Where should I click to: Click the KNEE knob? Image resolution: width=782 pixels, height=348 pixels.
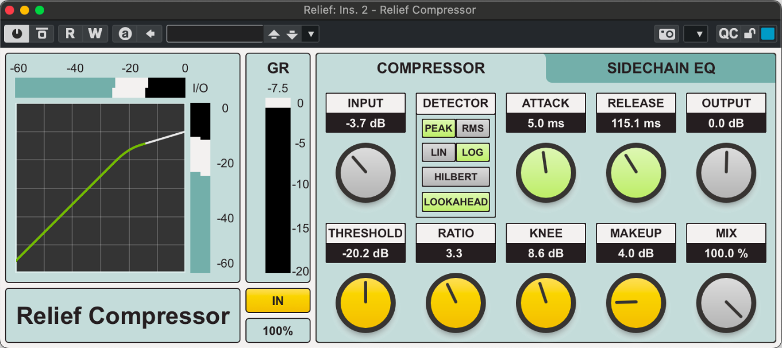pos(546,303)
